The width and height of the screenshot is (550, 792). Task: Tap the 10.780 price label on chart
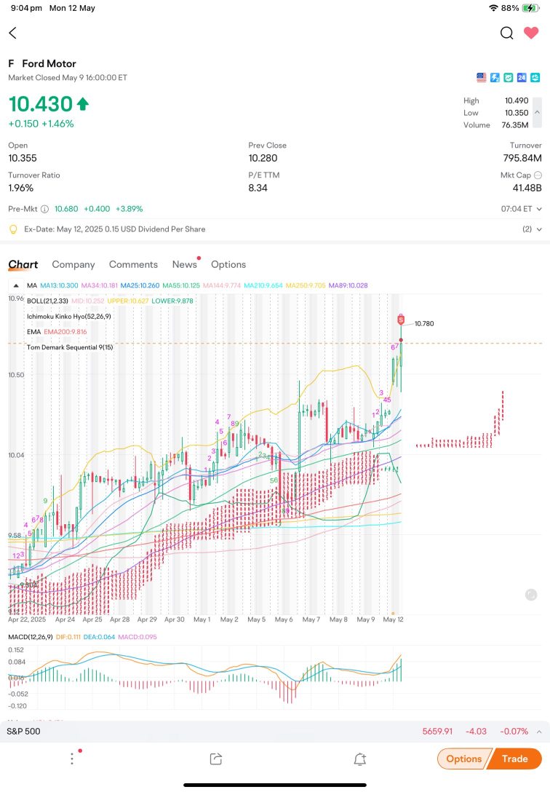point(424,324)
